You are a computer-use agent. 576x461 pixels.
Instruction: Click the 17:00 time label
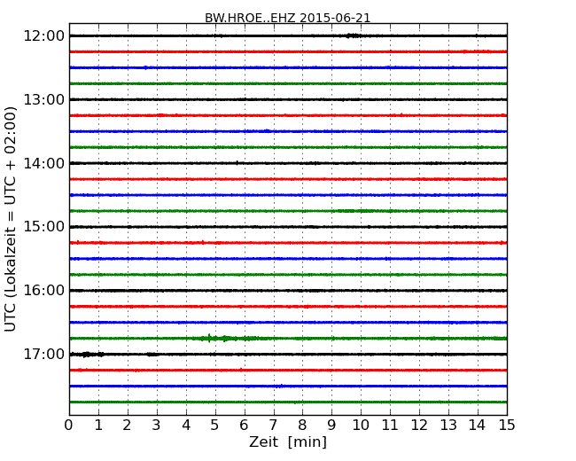tap(44, 354)
